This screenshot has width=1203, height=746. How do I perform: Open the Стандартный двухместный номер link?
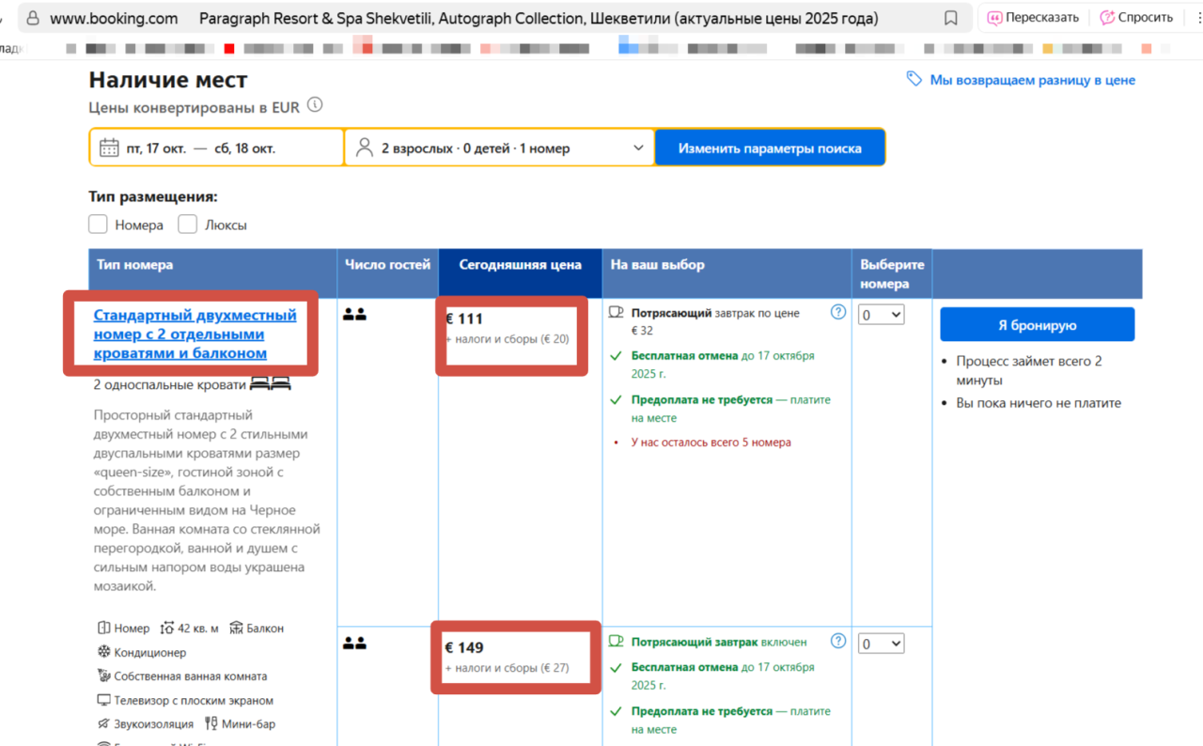coord(195,334)
